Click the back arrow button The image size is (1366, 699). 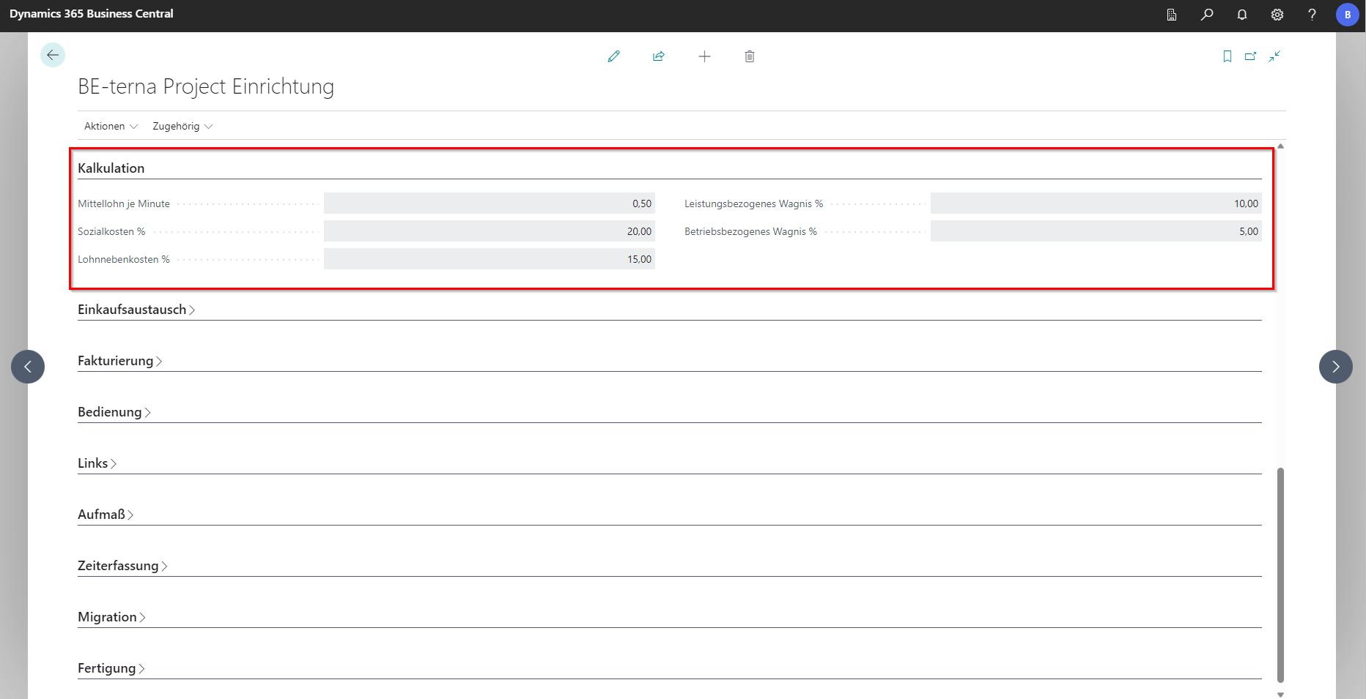tap(53, 55)
